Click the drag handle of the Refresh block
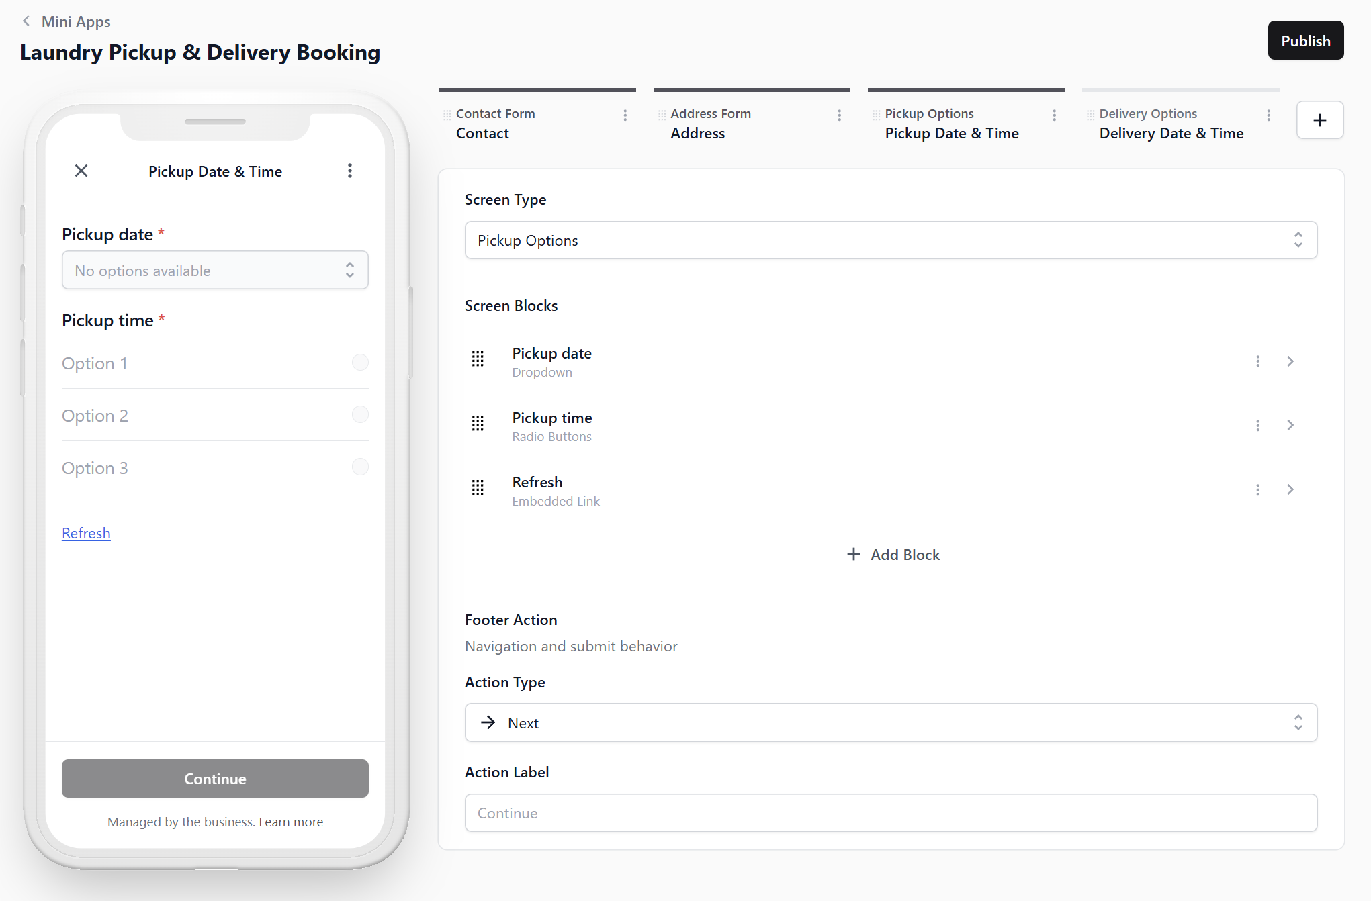The width and height of the screenshot is (1371, 901). pyautogui.click(x=478, y=488)
